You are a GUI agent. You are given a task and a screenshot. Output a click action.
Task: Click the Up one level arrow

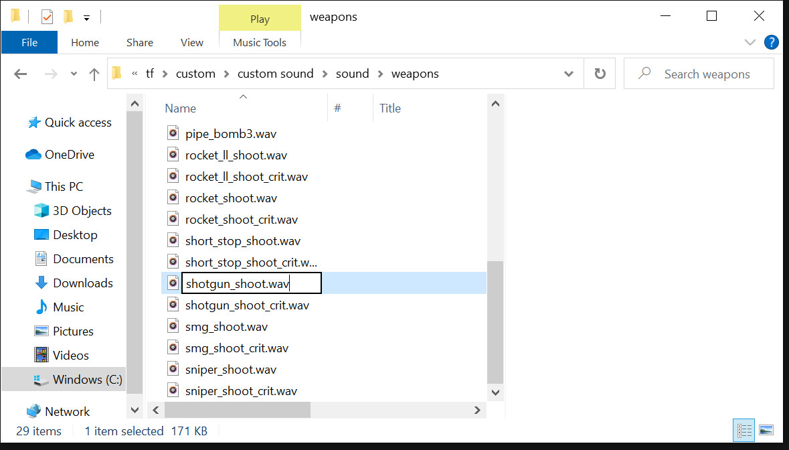[x=94, y=74]
